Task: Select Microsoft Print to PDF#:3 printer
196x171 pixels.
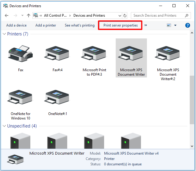Action: pyautogui.click(x=94, y=54)
